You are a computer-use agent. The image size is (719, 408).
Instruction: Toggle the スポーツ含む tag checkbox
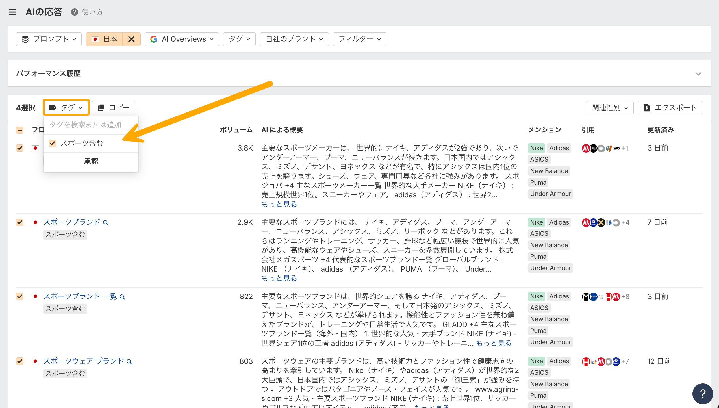(52, 143)
